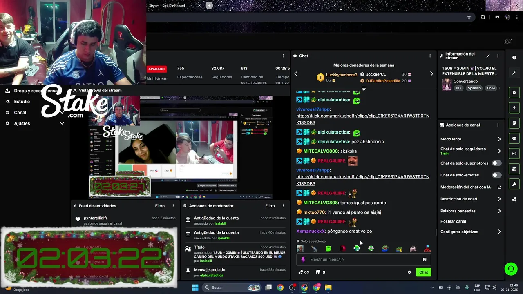
Task: Open the Información del stream options menu
Action: (x=498, y=56)
